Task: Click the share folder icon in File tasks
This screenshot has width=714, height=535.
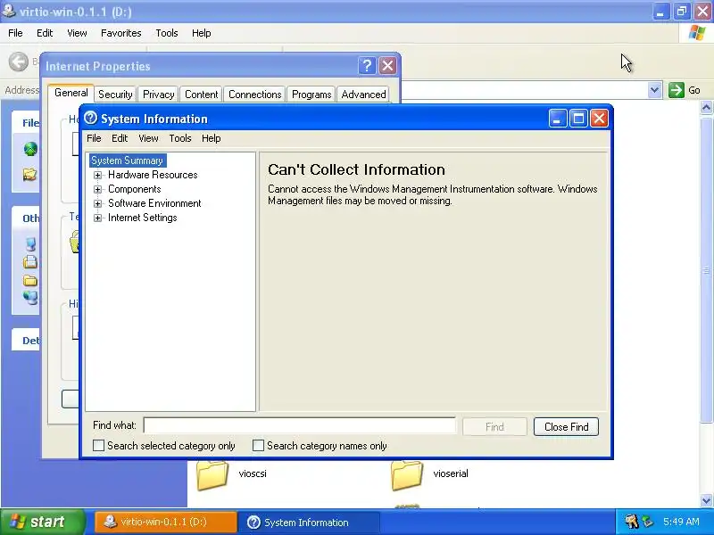Action: point(30,174)
